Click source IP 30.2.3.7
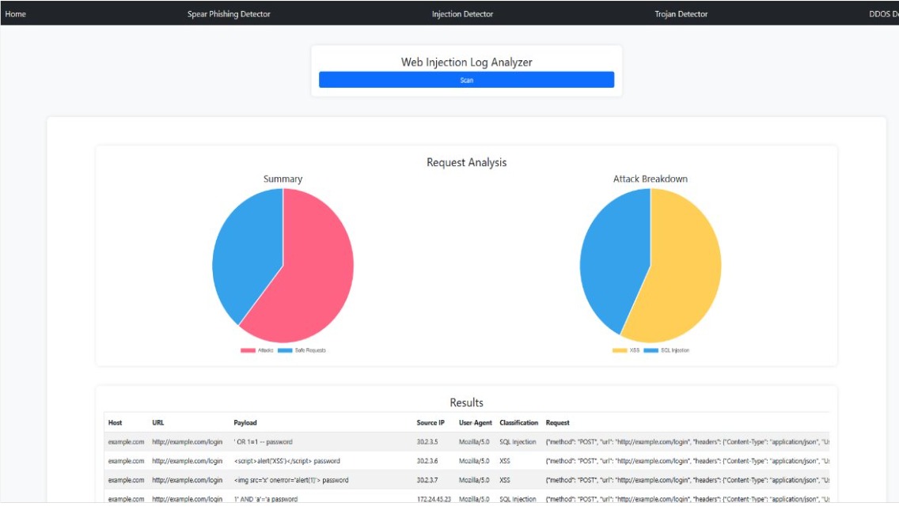This screenshot has height=514, width=899. pos(427,480)
